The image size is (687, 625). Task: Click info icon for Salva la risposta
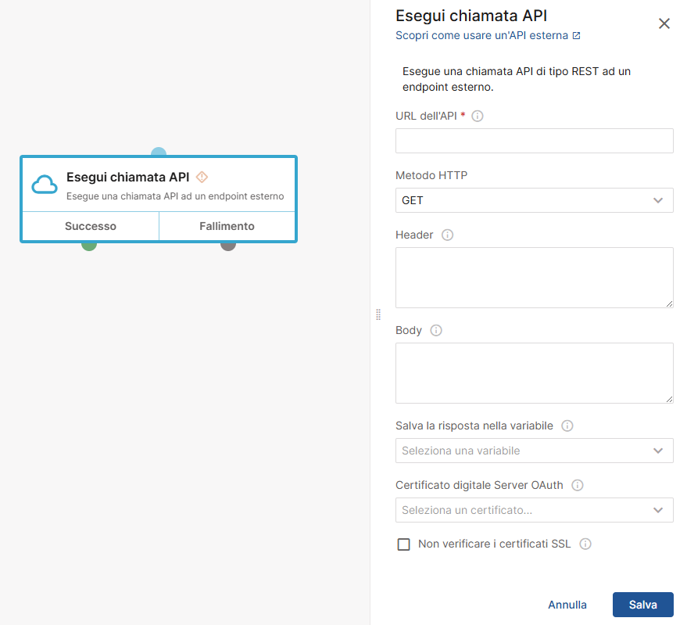(567, 426)
